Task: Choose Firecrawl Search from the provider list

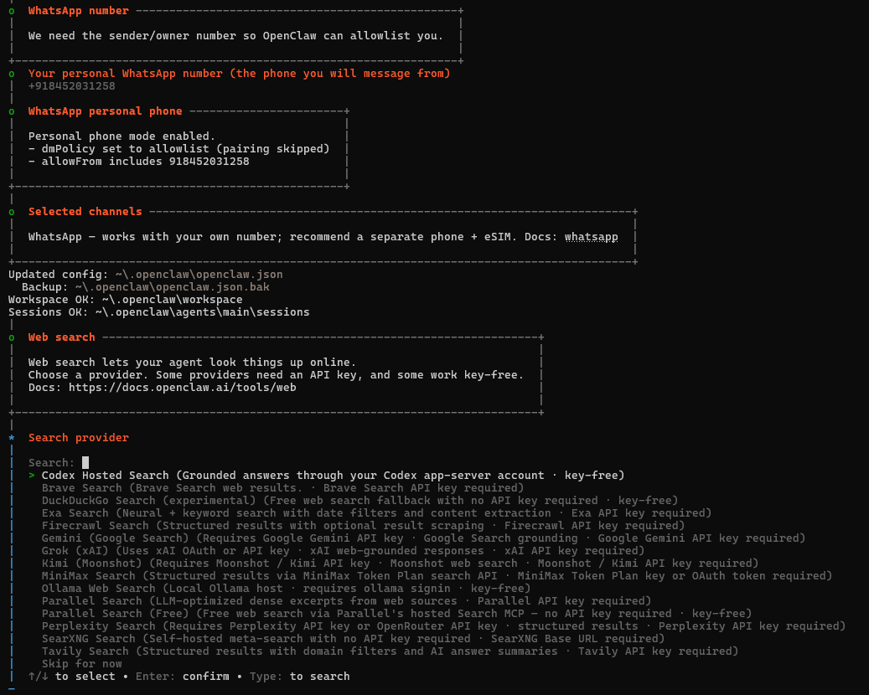Action: (363, 526)
